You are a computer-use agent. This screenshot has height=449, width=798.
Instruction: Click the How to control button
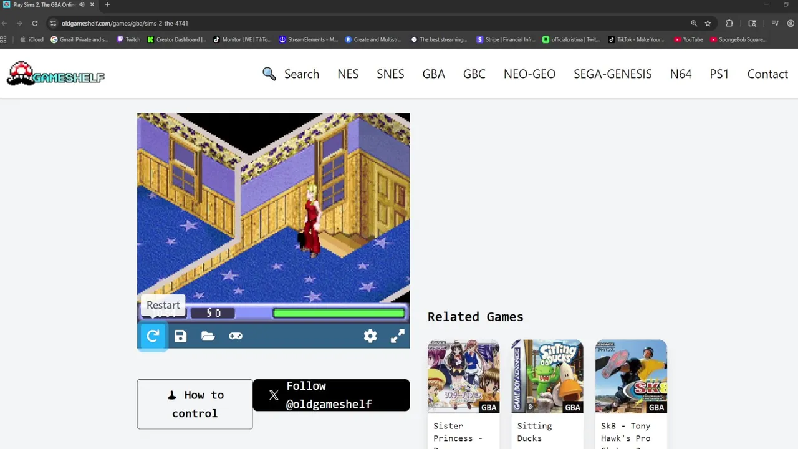point(195,404)
